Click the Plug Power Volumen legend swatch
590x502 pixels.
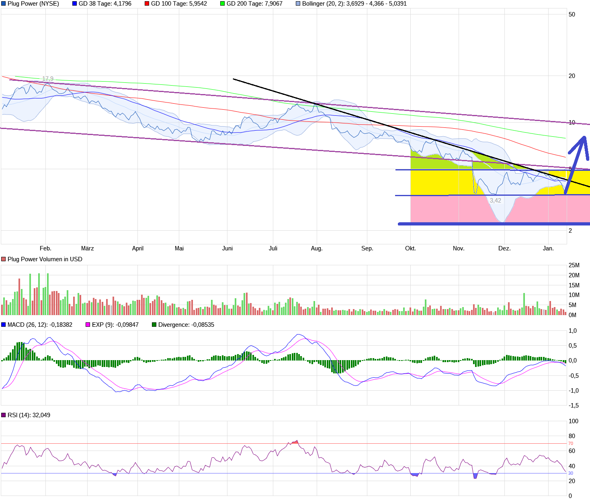[4, 259]
